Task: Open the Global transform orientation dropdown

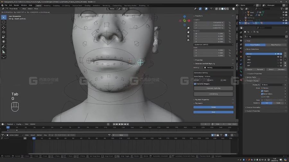Action: point(112,9)
